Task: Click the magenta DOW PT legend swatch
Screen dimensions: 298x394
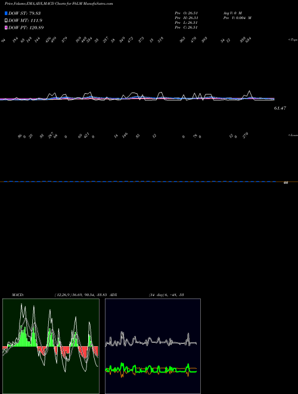Action: (x=6, y=27)
